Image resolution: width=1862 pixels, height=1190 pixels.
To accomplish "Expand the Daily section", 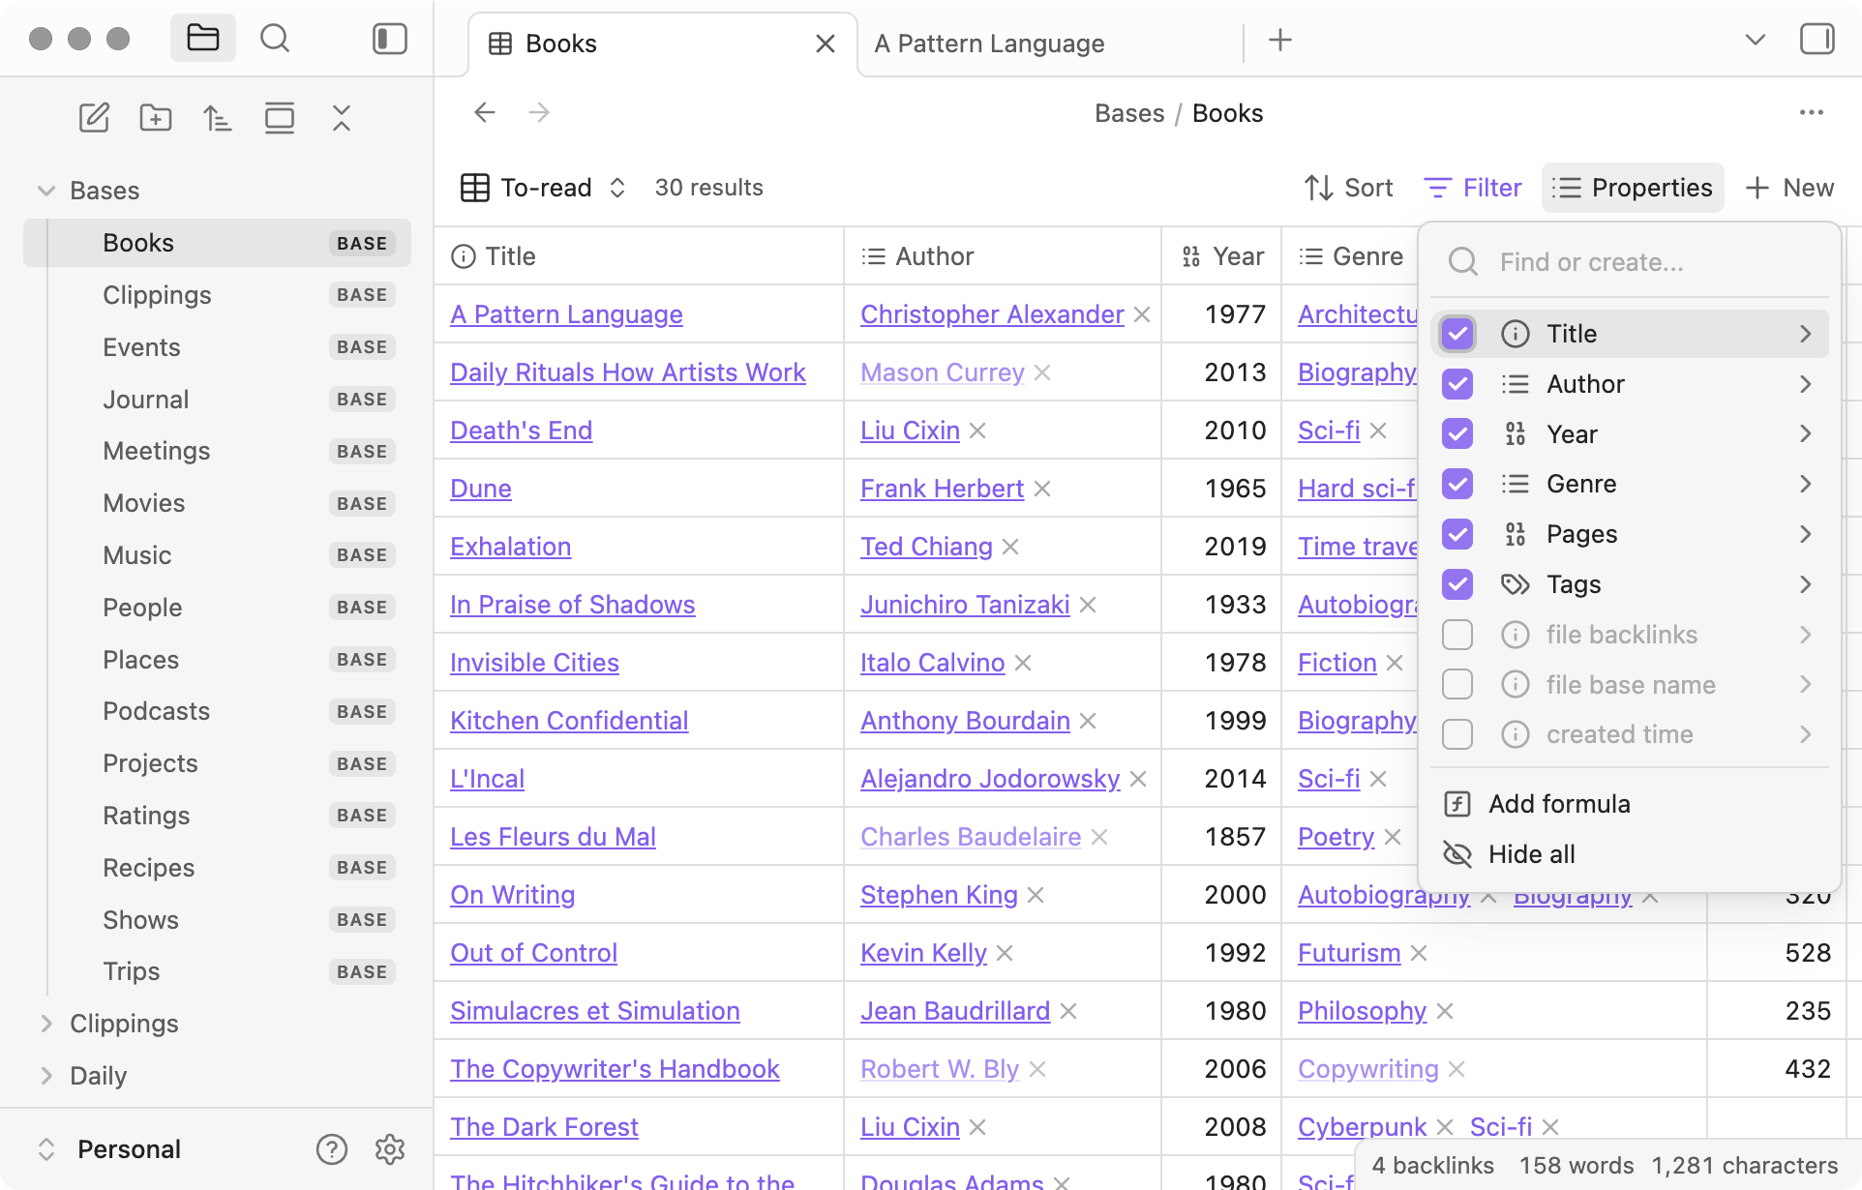I will point(45,1076).
